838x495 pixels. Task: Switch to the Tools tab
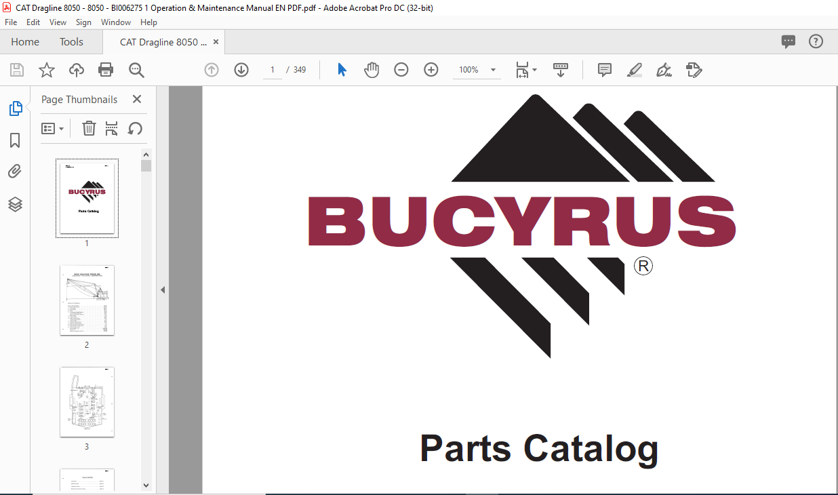tap(71, 41)
